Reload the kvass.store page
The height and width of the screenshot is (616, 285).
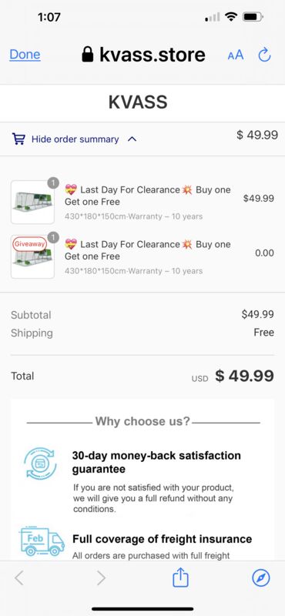click(264, 55)
